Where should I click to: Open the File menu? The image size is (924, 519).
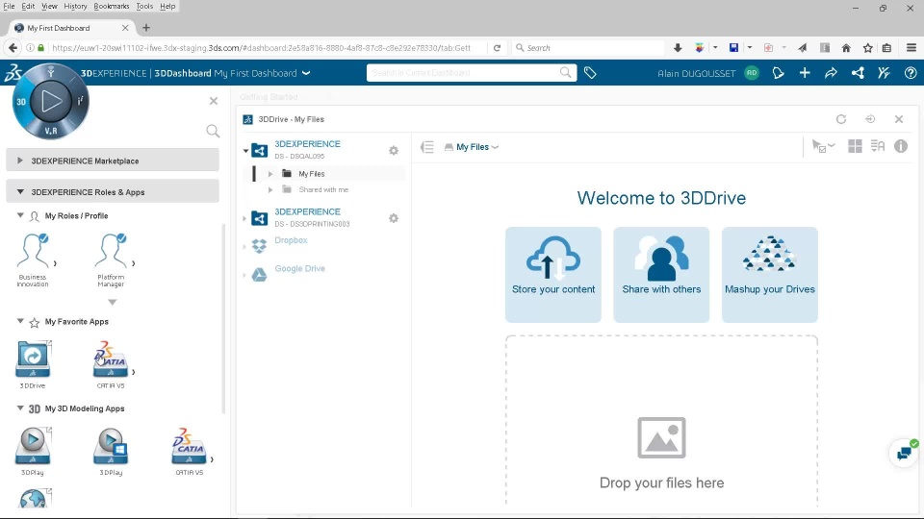pyautogui.click(x=9, y=6)
